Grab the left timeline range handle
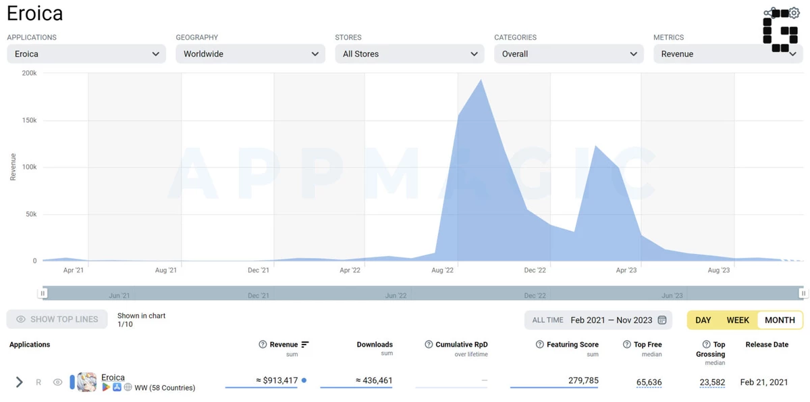Viewport: 810px width, 402px height. pyautogui.click(x=43, y=293)
